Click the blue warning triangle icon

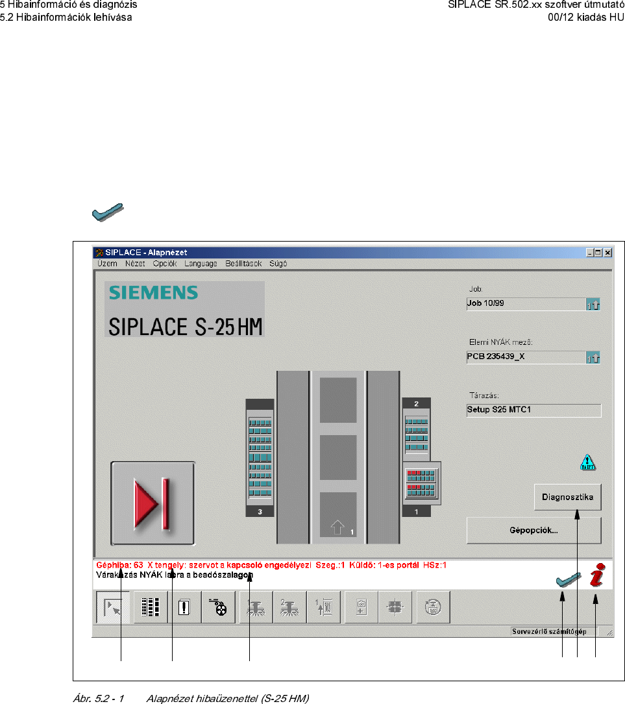588,462
